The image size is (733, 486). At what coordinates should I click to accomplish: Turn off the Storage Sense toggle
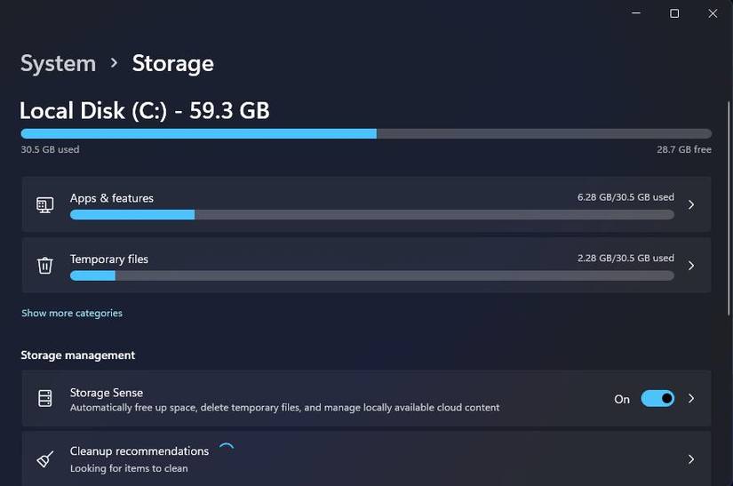coord(657,399)
